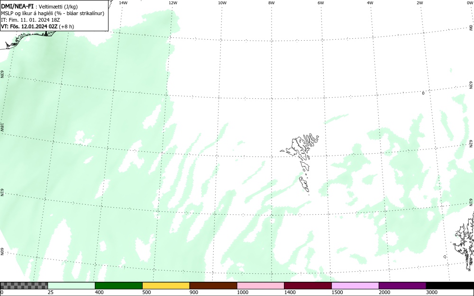Click the yellow 500–900 legend swatch

pyautogui.click(x=166, y=286)
